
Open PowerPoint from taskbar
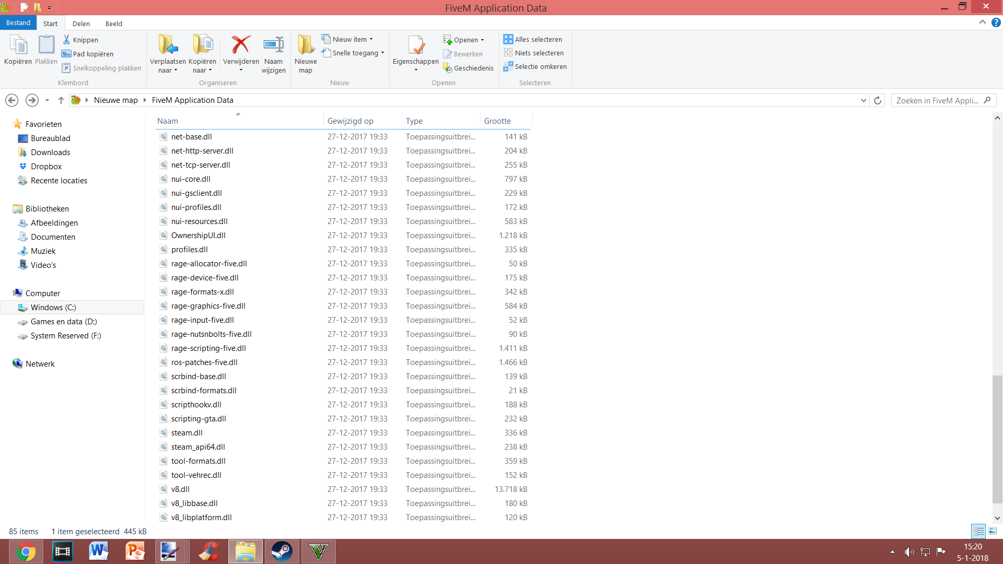click(x=135, y=551)
